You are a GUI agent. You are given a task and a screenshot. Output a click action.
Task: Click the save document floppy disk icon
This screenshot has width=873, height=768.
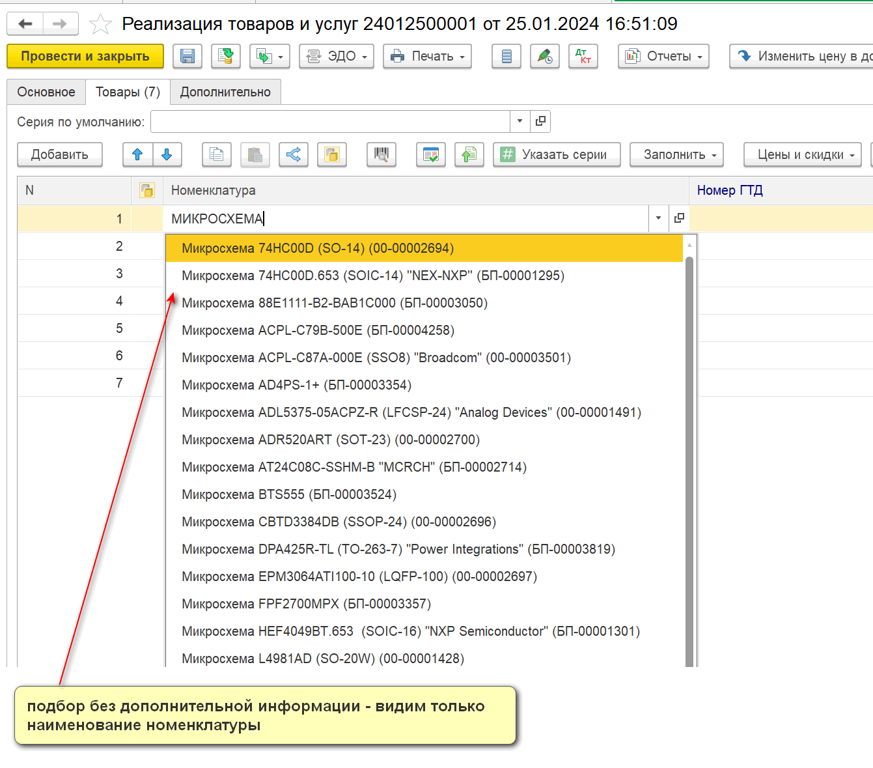tap(187, 57)
